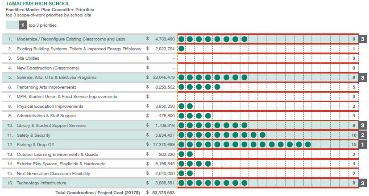Screen dimensions: 369x196
Task: Select the light teal legend color box
Action: 12,25
